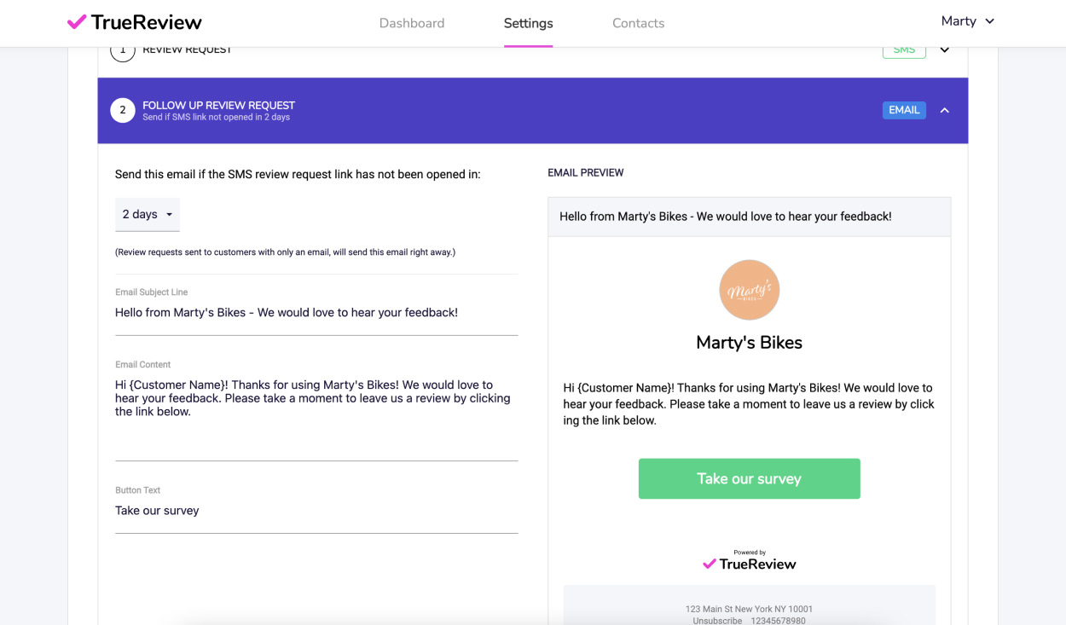The width and height of the screenshot is (1066, 625).
Task: Click the Button Text input field
Action: 316,511
